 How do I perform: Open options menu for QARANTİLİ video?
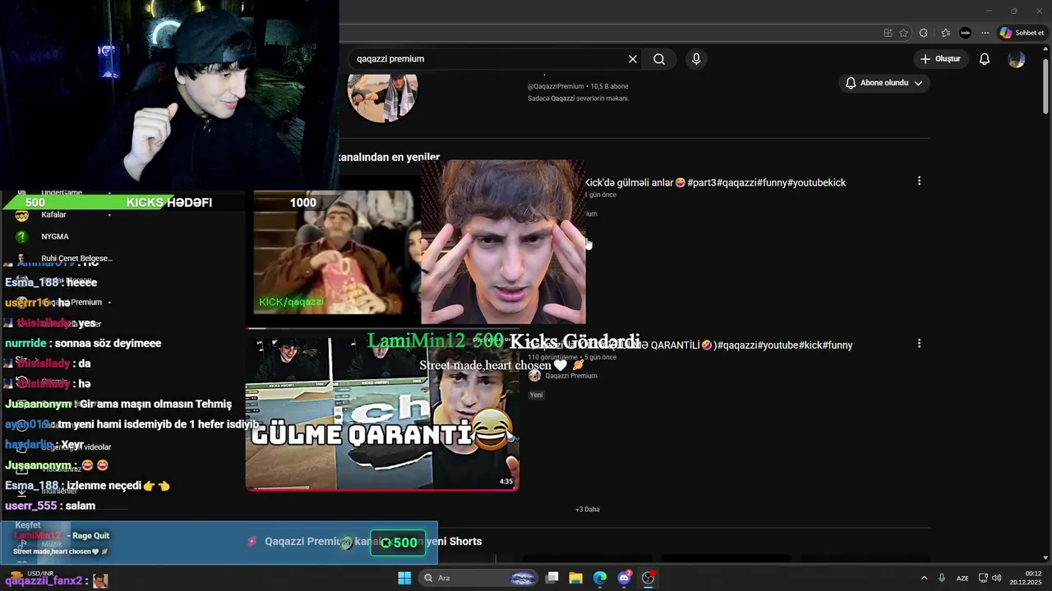point(919,343)
